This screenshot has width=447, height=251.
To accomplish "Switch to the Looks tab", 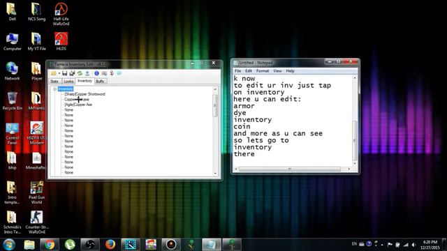I will [68, 82].
